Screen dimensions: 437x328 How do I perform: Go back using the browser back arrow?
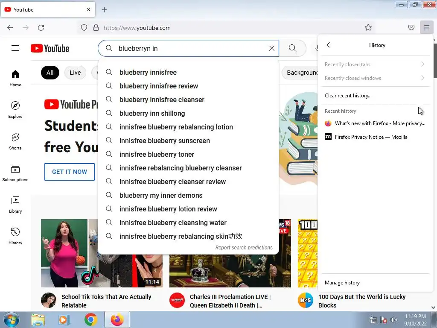[x=10, y=28]
